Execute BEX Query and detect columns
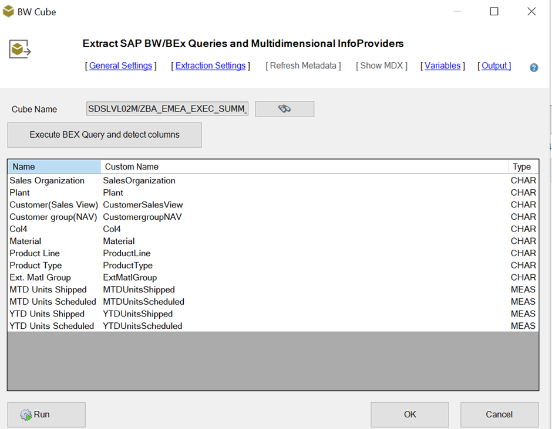552x429 pixels. (105, 135)
